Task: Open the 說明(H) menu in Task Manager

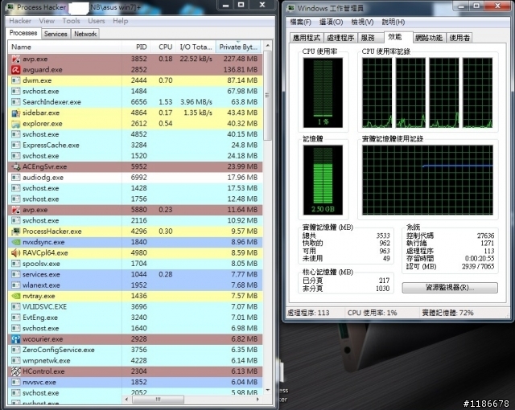Action: tap(393, 22)
